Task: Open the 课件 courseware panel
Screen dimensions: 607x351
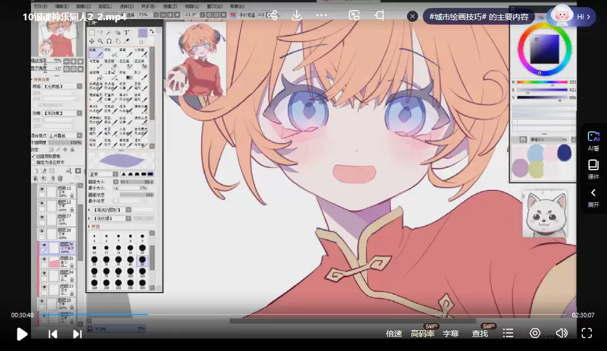Action: click(x=593, y=170)
